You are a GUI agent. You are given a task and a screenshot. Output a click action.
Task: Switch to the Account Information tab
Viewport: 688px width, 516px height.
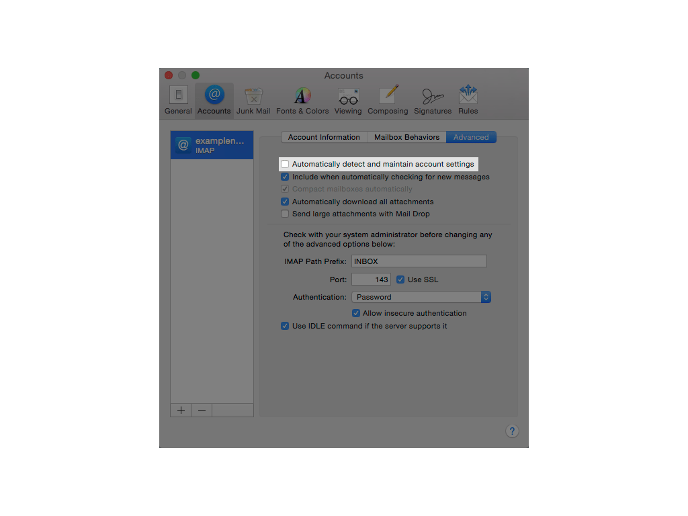click(324, 137)
